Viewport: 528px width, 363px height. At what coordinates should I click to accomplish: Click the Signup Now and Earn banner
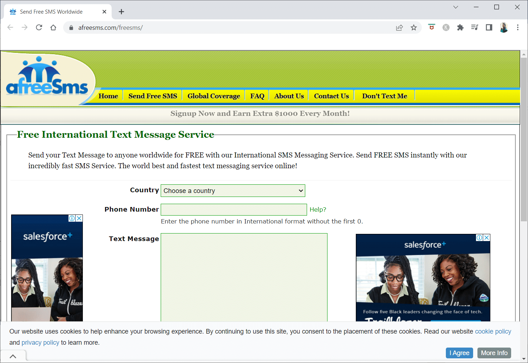tap(260, 113)
